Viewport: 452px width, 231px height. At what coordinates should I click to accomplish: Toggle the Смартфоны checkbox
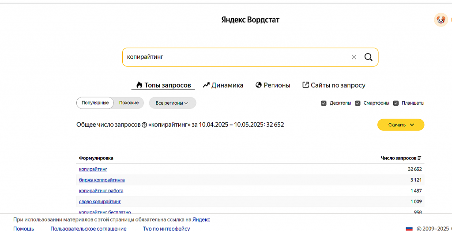358,103
